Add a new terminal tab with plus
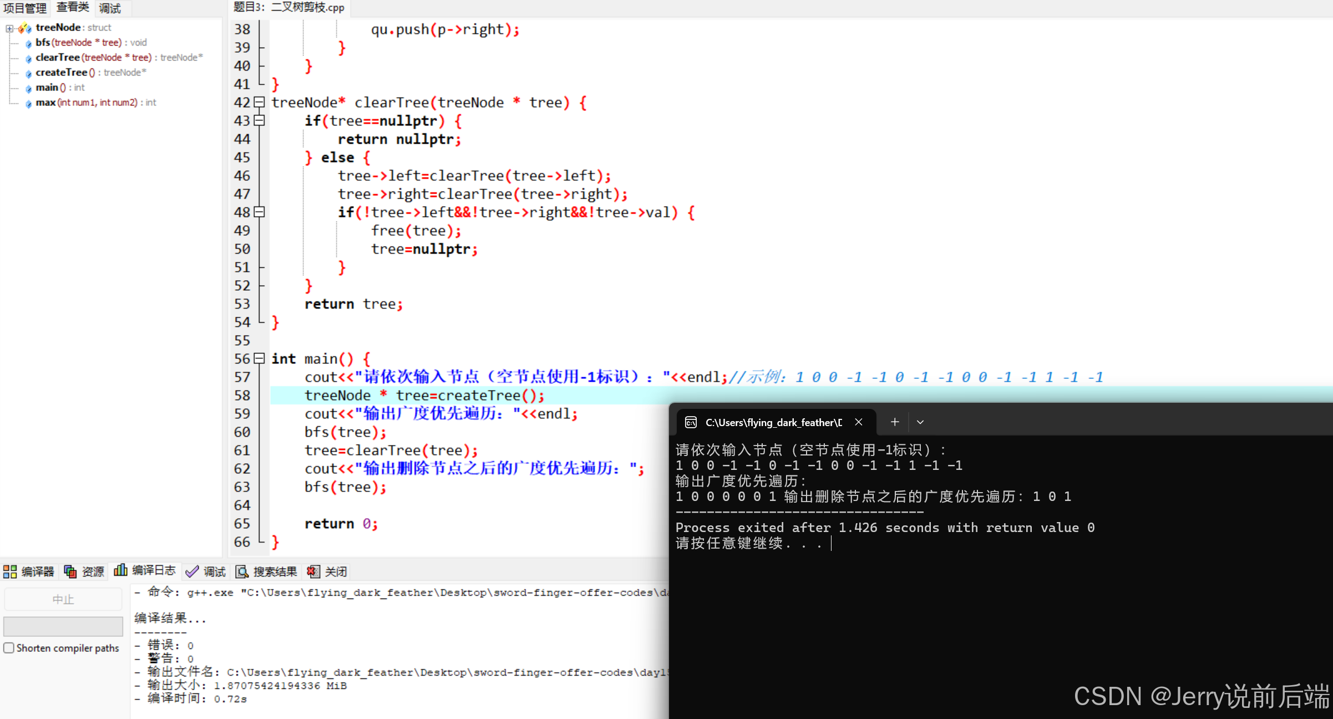1333x719 pixels. pos(894,422)
